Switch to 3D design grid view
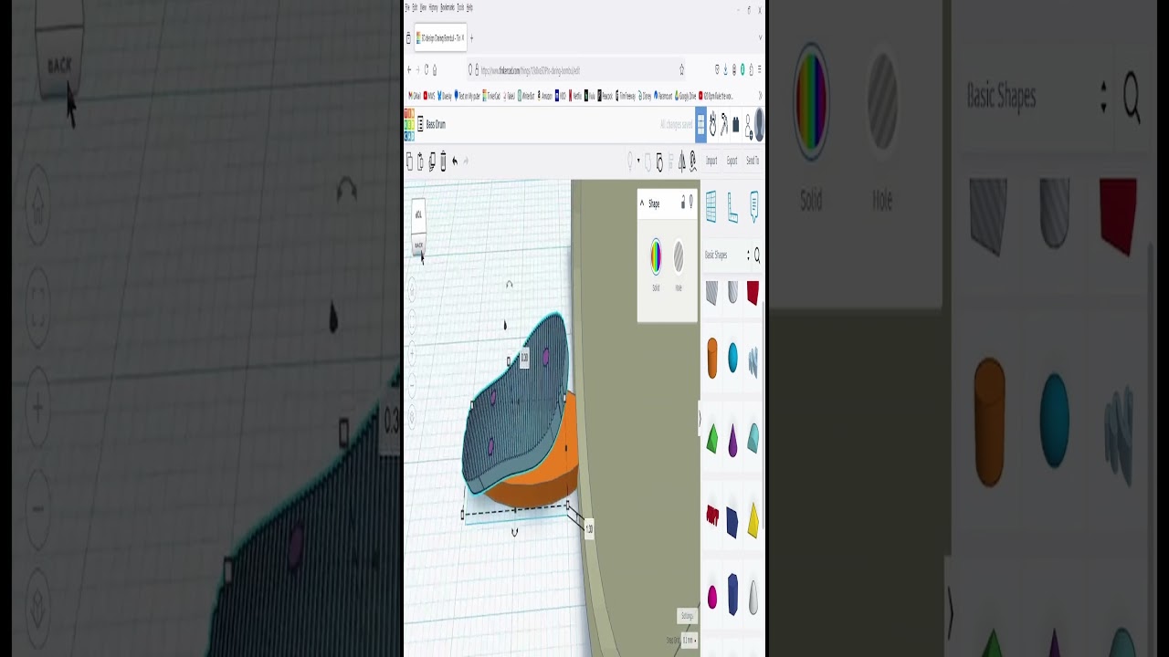Viewport: 1169px width, 657px height. (700, 124)
